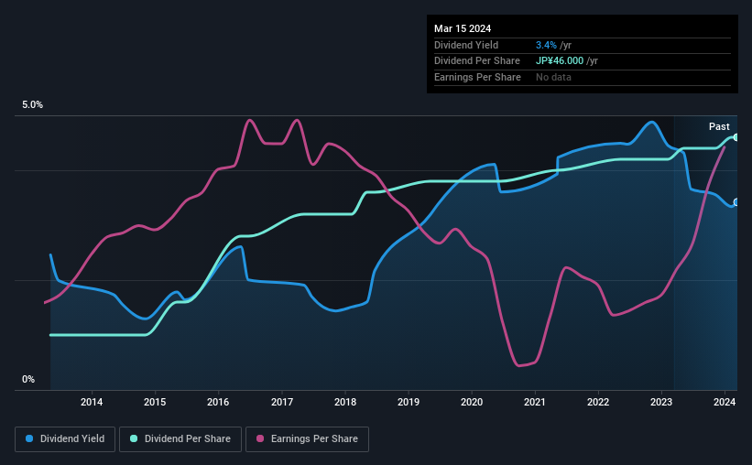The width and height of the screenshot is (752, 465).
Task: Click the blue Dividend Yield endpoint marker
Action: click(x=736, y=202)
